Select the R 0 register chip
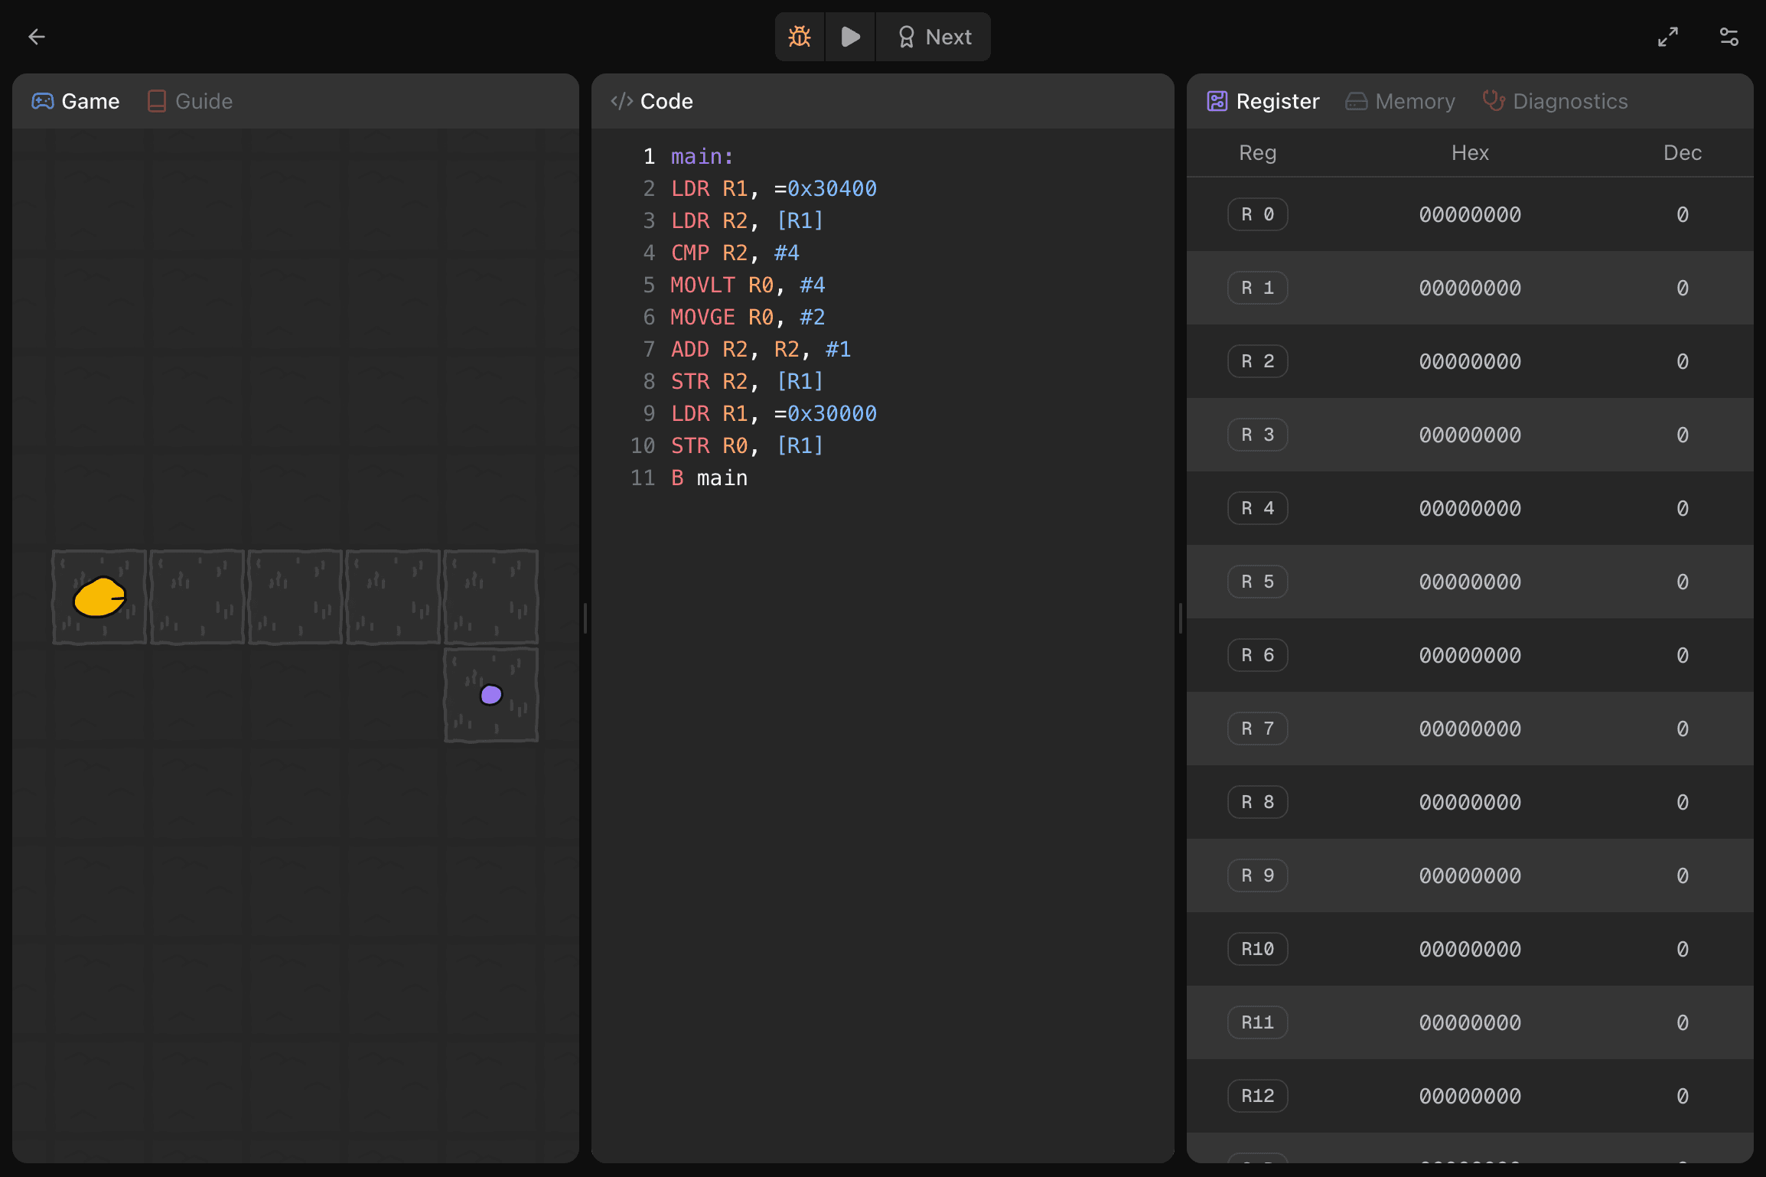The image size is (1766, 1177). tap(1257, 214)
